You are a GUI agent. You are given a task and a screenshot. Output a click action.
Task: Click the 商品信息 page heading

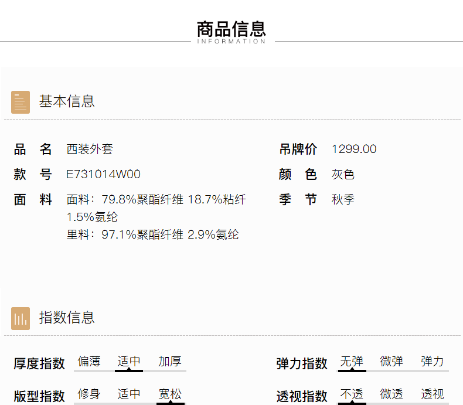click(x=231, y=29)
